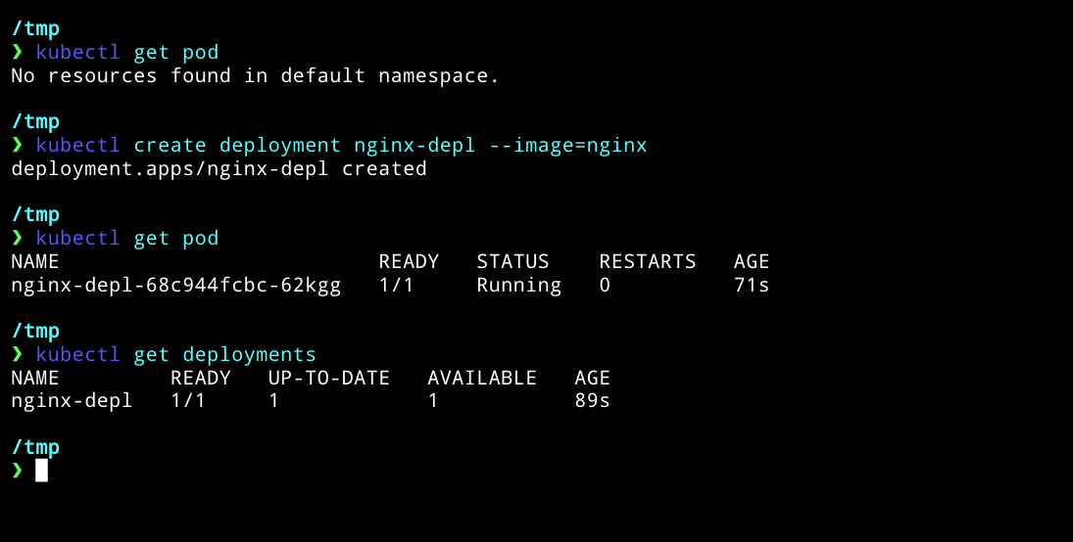Click the 'RESTARTS' column header
Image resolution: width=1073 pixels, height=542 pixels.
tap(648, 262)
